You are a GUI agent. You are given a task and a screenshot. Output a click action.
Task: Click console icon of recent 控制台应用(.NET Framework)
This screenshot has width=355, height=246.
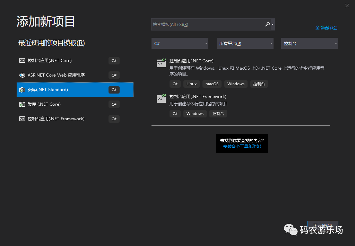pyautogui.click(x=22, y=119)
